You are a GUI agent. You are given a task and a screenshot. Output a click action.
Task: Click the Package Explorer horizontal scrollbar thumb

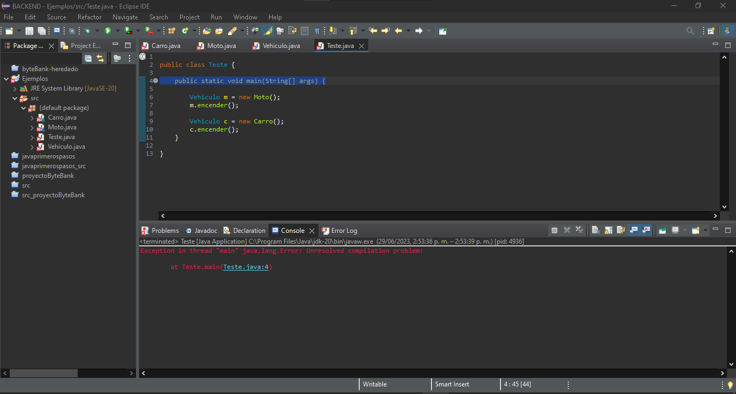[x=44, y=373]
